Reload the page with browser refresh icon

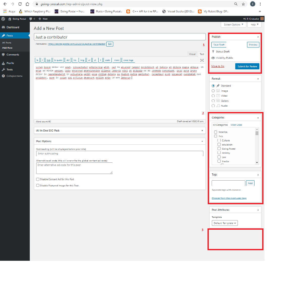20,4
